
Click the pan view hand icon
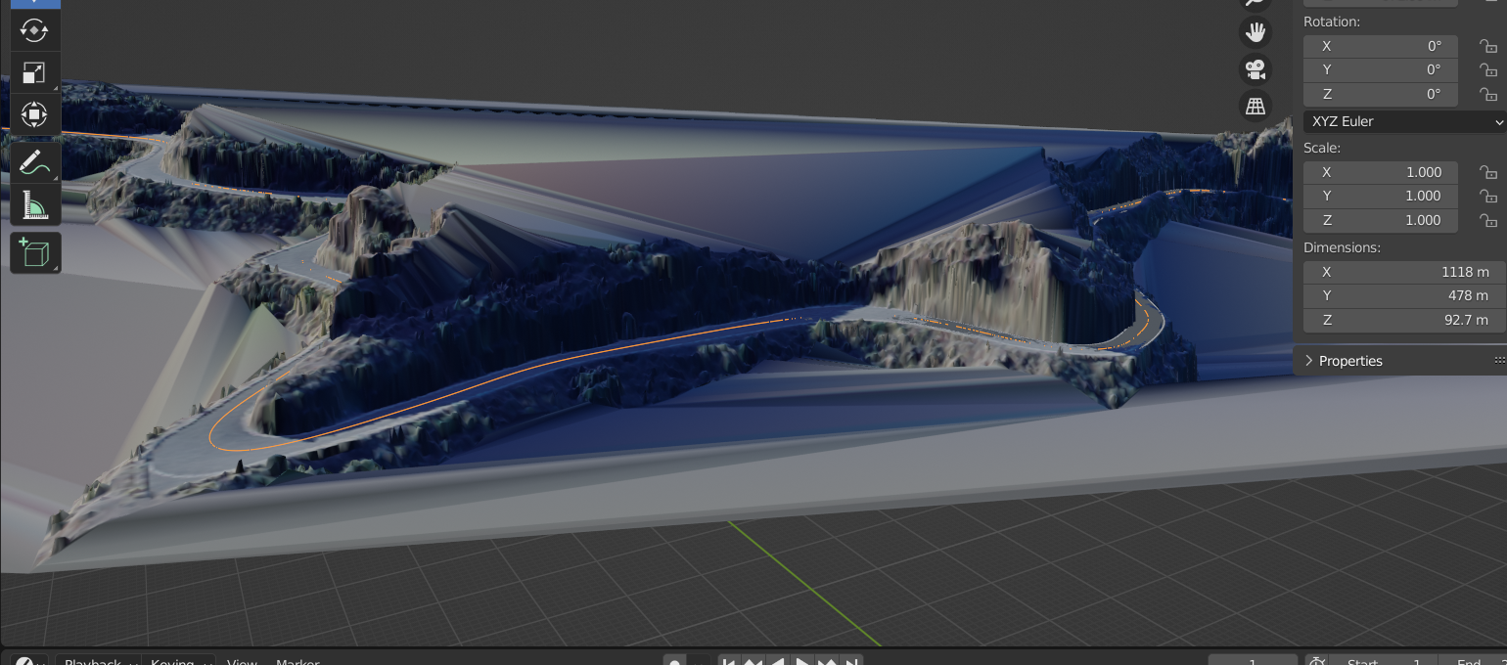click(1256, 32)
